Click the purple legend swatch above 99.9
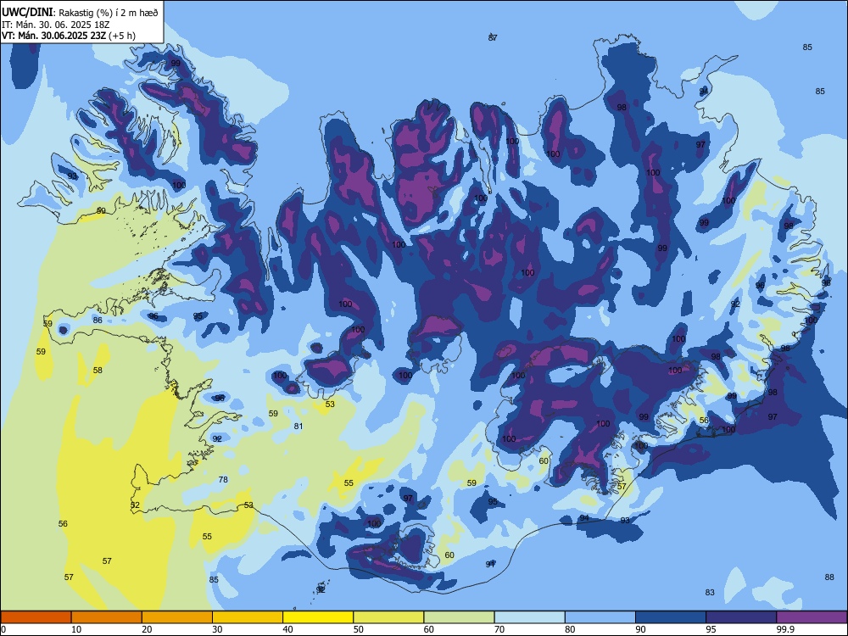Viewport: 848px width, 636px height. 812,617
